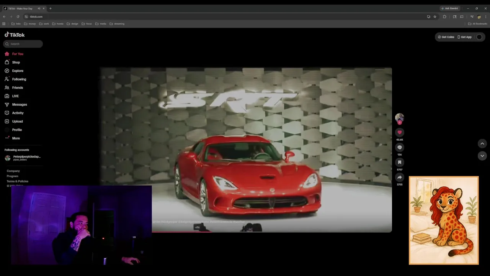View the Following feed
Screen dimensions: 490x276
(x=15, y=79)
